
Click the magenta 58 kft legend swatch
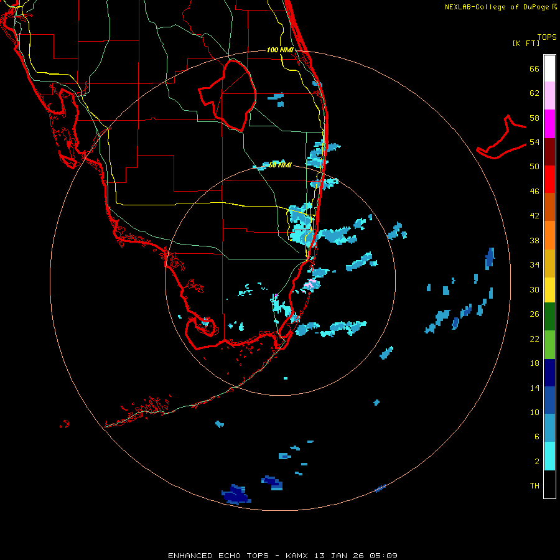click(x=549, y=124)
